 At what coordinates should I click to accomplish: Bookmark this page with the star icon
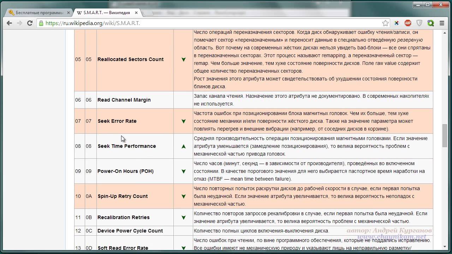click(x=385, y=23)
